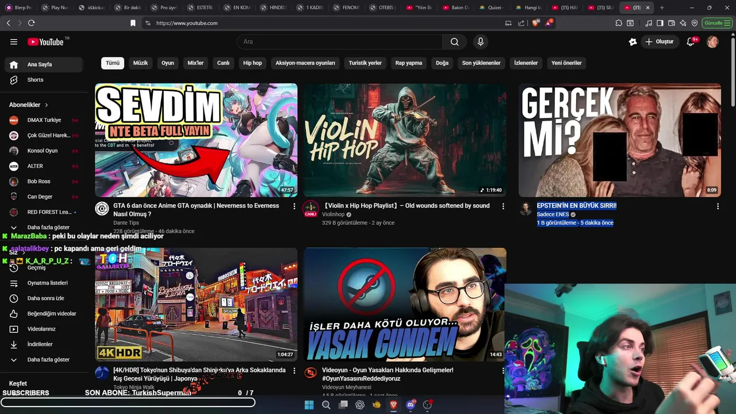Screen dimensions: 736x414
Task: Click the Güncelle update button
Action: [717, 23]
